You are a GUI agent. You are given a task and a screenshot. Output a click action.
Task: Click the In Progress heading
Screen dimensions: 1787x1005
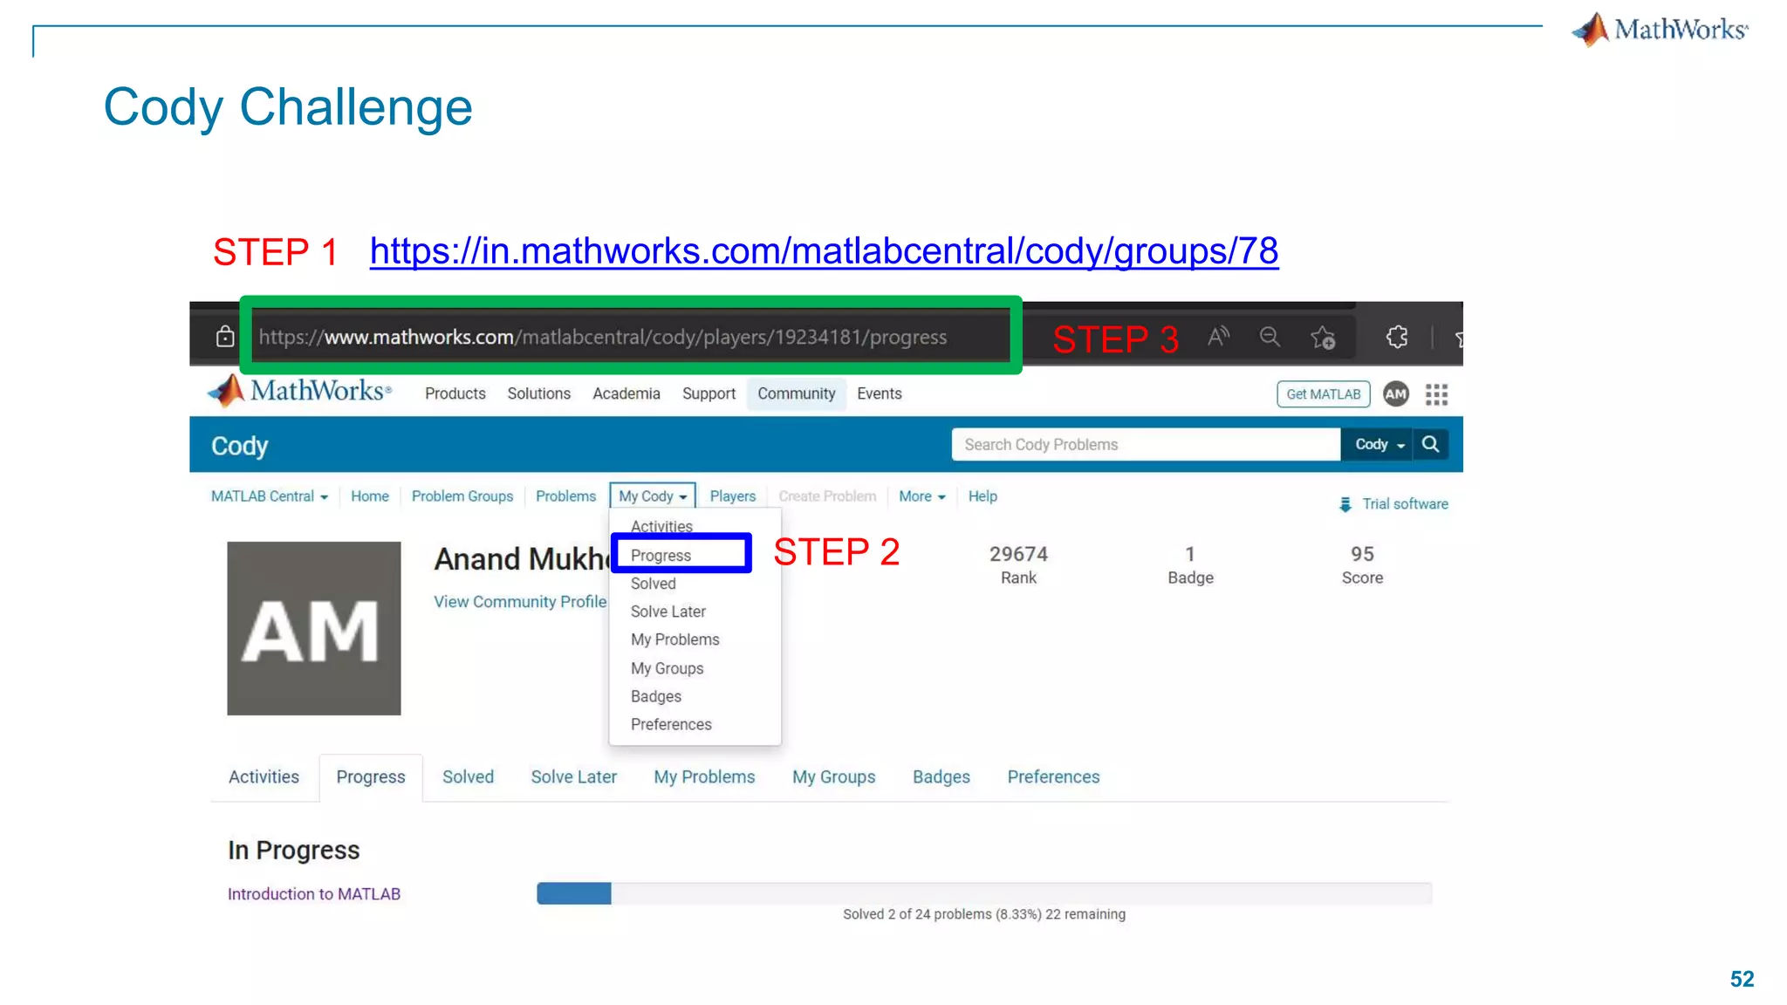click(x=293, y=850)
